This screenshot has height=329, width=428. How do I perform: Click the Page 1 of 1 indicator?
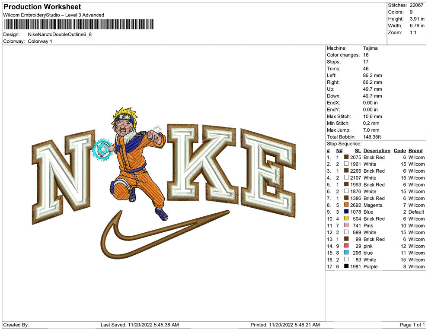(412, 325)
